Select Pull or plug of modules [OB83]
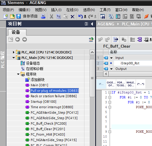 (x=55, y=91)
